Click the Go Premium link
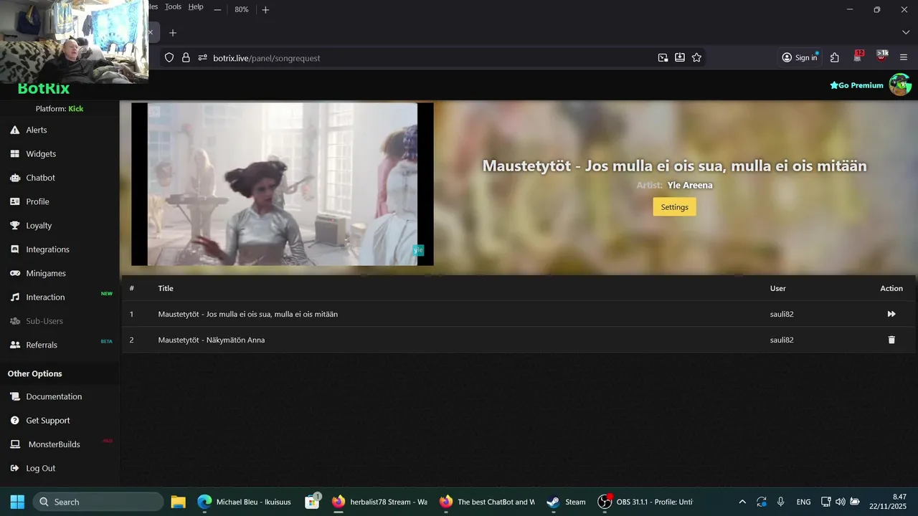This screenshot has height=516, width=918. point(856,85)
